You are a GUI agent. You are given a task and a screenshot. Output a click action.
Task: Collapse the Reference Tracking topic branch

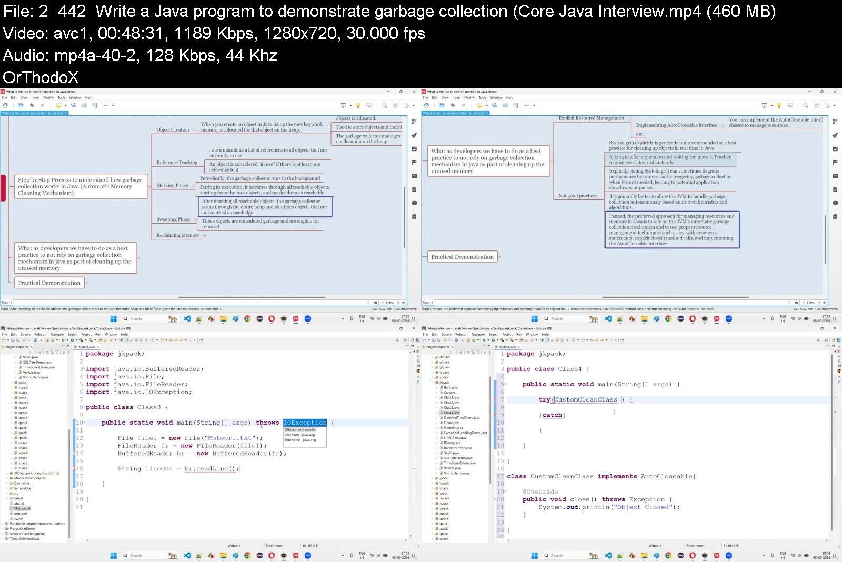tap(203, 163)
